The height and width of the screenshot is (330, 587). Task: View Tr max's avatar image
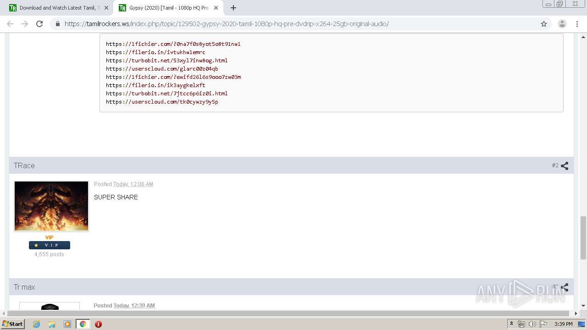click(50, 306)
